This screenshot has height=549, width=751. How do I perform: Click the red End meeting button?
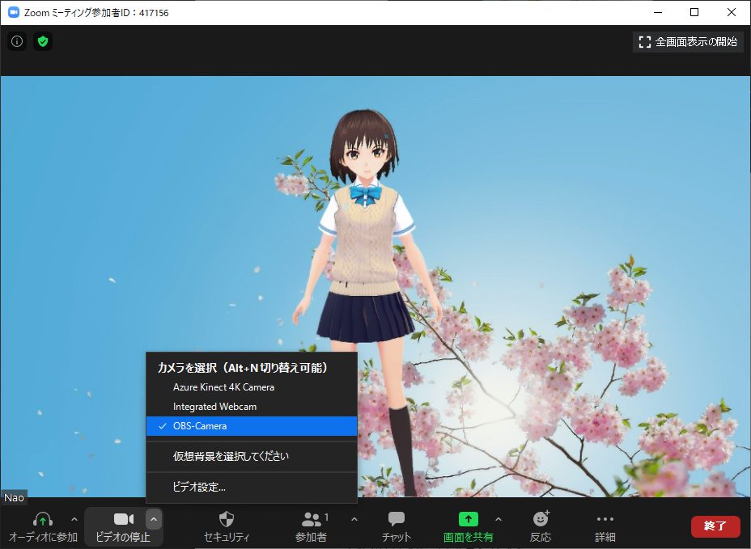[x=715, y=526]
